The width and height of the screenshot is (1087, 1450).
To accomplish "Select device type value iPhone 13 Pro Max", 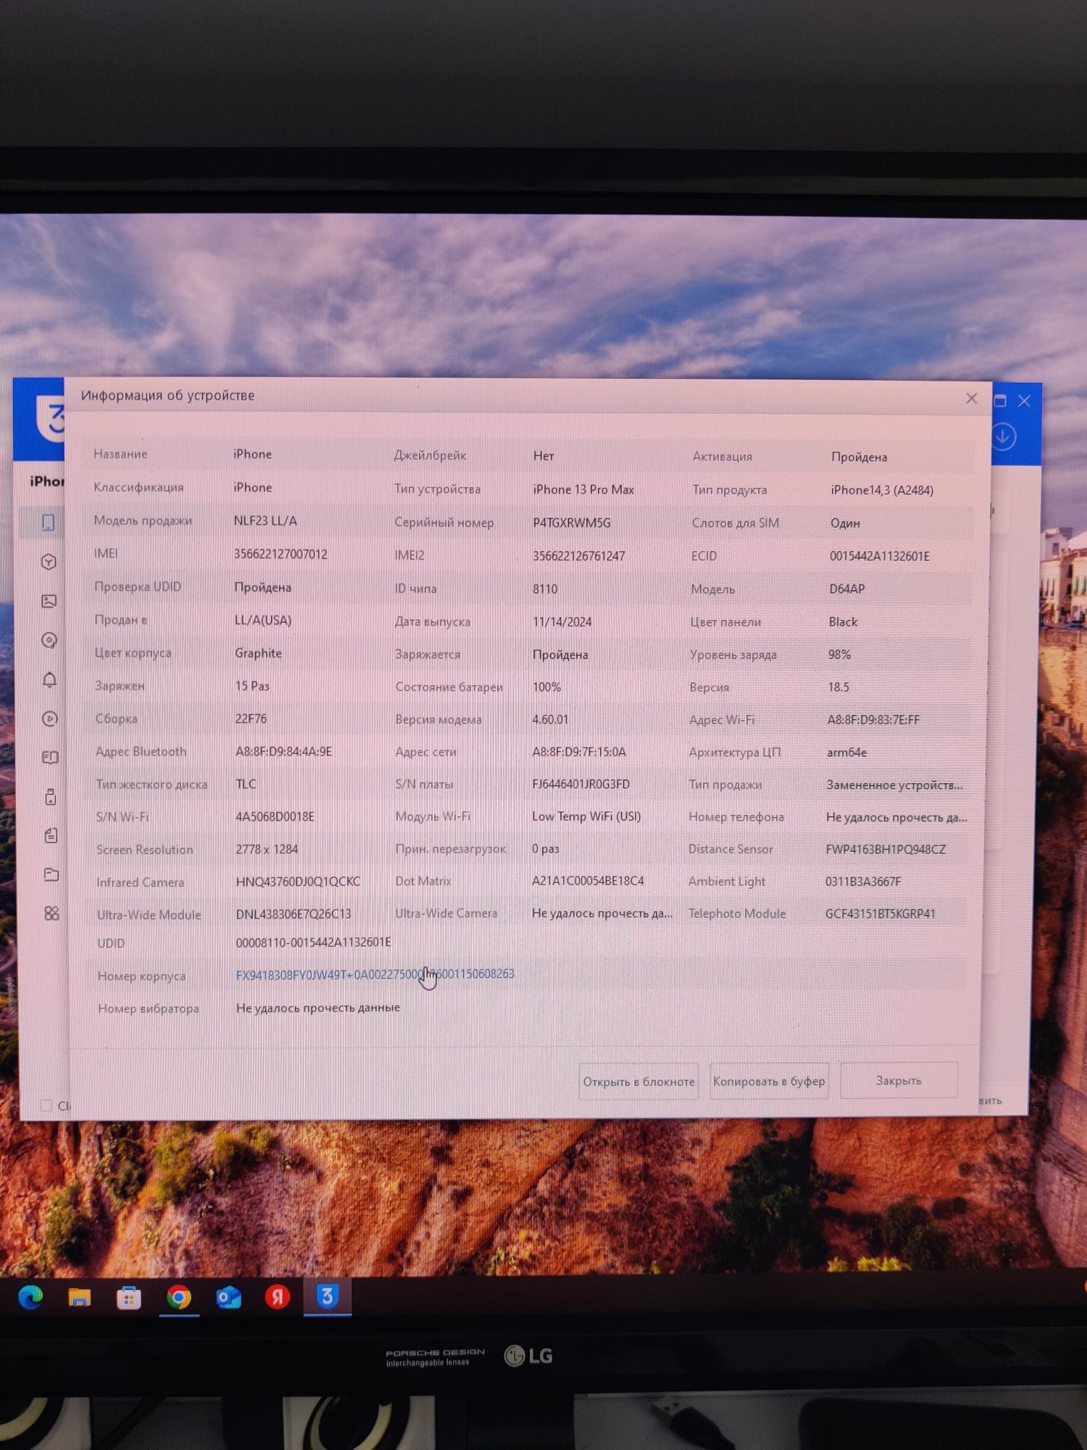I will 583,489.
